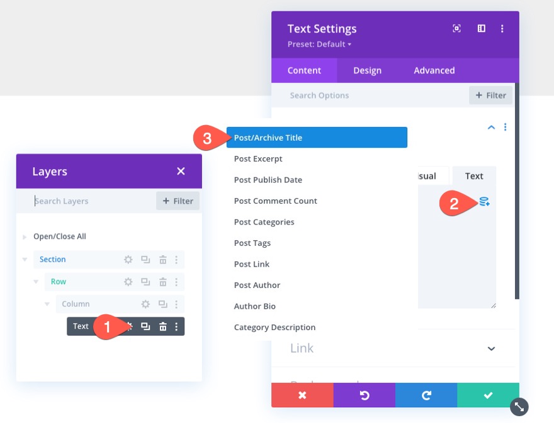Screen dimensions: 554x423
Task: Select the Row layer
Action: (115, 282)
